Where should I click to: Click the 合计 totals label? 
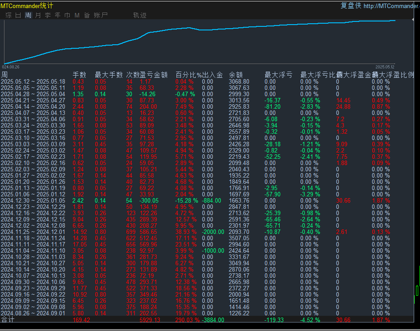point(8,320)
